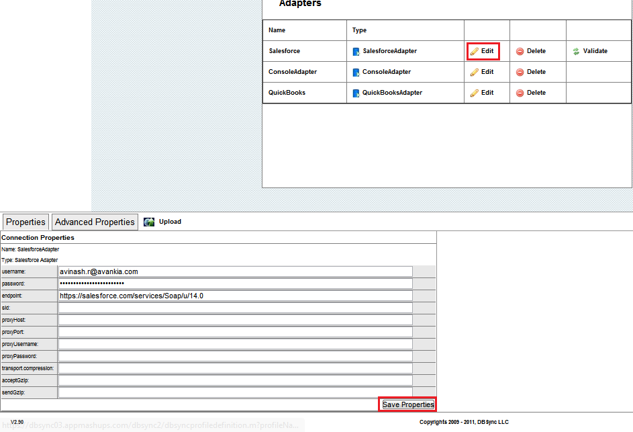Click the red delete icon for QuickBooks
Viewport: 633px width, 432px height.
point(520,93)
